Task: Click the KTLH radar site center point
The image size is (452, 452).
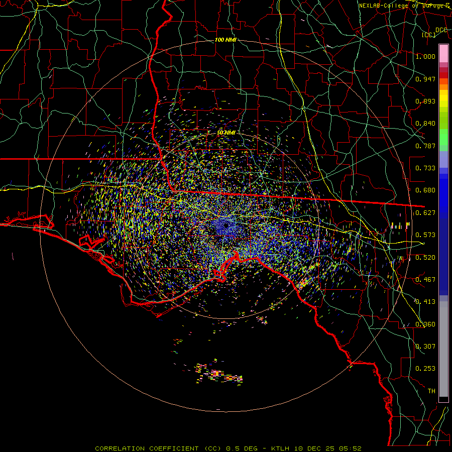Action: [x=227, y=225]
